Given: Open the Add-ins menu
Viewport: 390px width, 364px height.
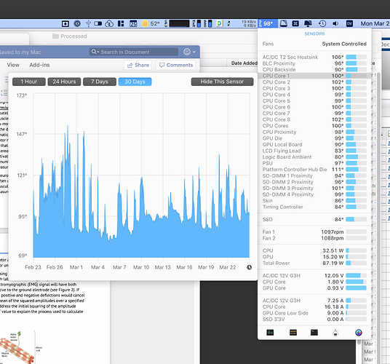Looking at the screenshot, I should pyautogui.click(x=39, y=65).
